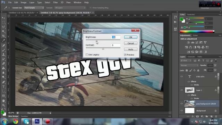
Task: Select the Brush tool
Action: 3,50
